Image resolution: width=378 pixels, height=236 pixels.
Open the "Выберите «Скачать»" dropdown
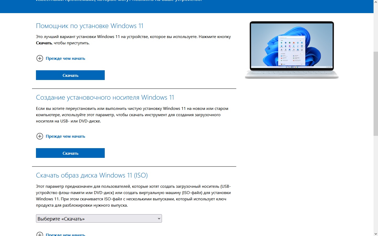[99, 218]
